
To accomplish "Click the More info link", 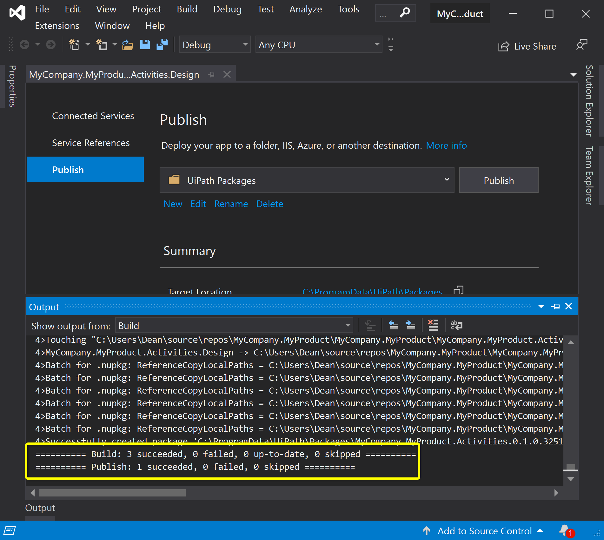I will tap(446, 145).
